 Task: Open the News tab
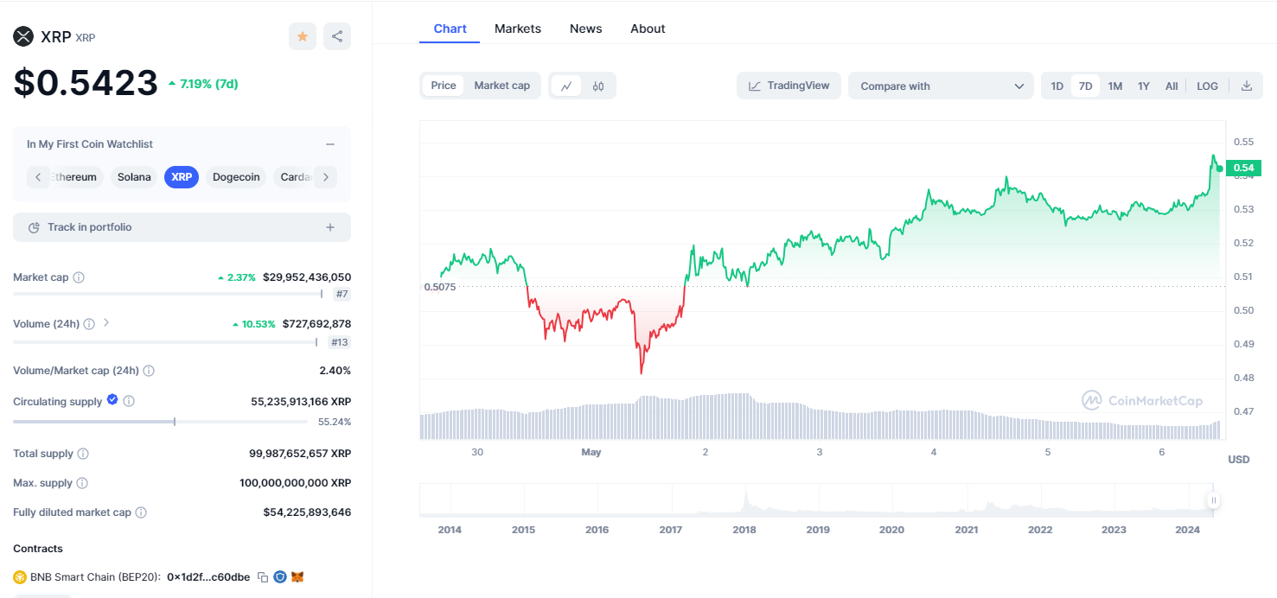[x=585, y=29]
